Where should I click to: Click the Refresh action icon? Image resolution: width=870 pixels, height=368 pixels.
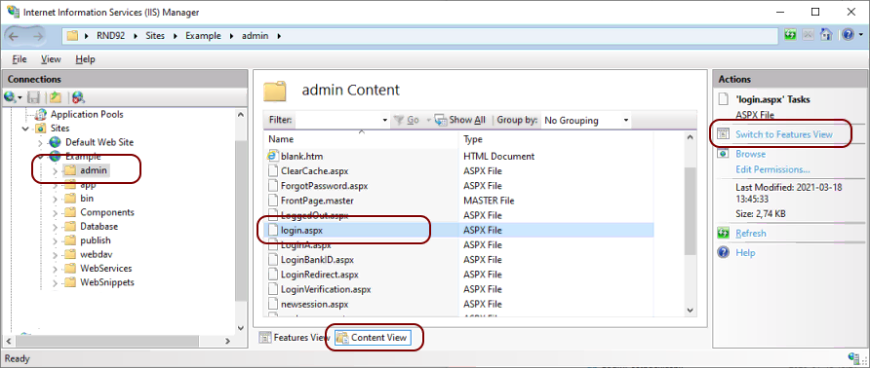pyautogui.click(x=723, y=234)
